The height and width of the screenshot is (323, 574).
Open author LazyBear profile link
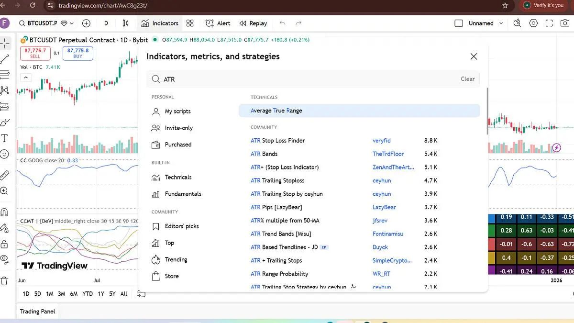(x=384, y=207)
